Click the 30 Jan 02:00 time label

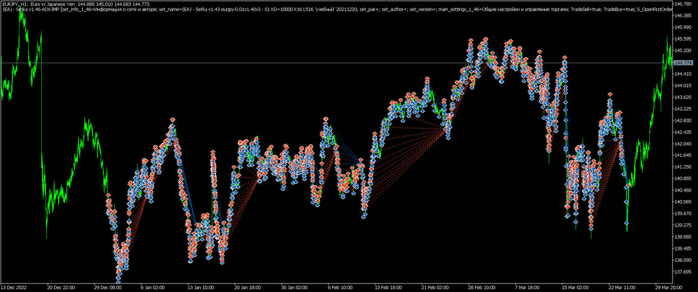click(294, 288)
